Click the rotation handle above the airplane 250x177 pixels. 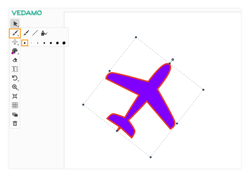(x=173, y=60)
